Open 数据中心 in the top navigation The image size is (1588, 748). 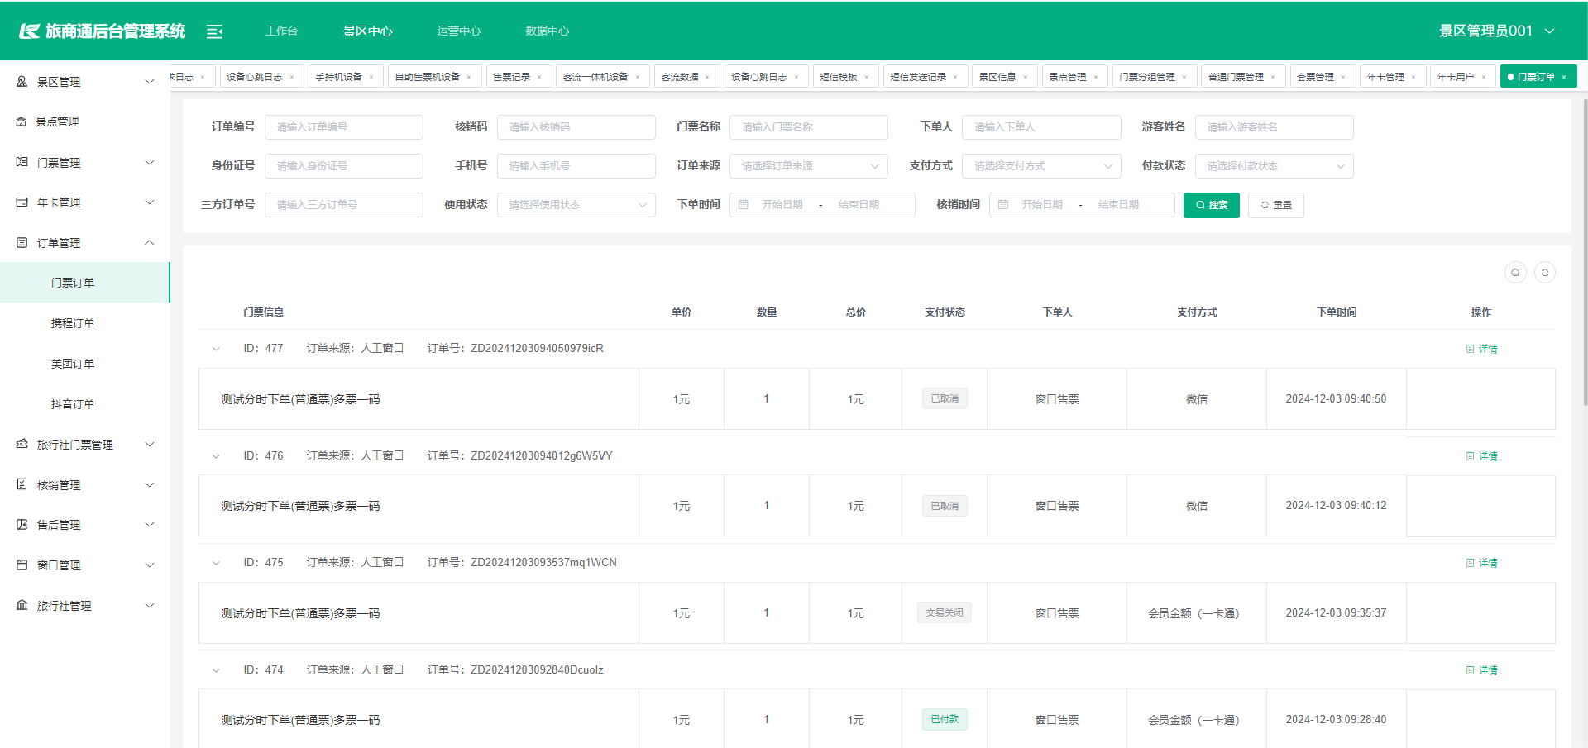(548, 31)
